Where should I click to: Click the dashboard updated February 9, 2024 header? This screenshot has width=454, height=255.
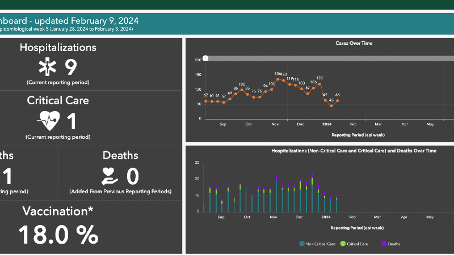pyautogui.click(x=69, y=21)
